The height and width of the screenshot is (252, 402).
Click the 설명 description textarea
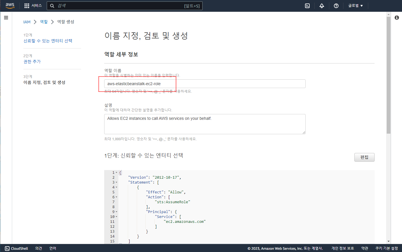click(205, 124)
